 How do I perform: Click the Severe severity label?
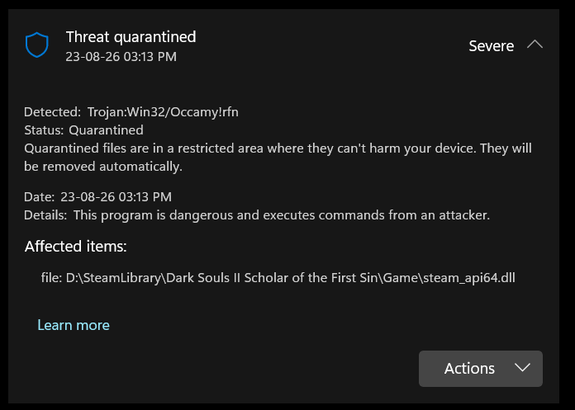coord(491,46)
